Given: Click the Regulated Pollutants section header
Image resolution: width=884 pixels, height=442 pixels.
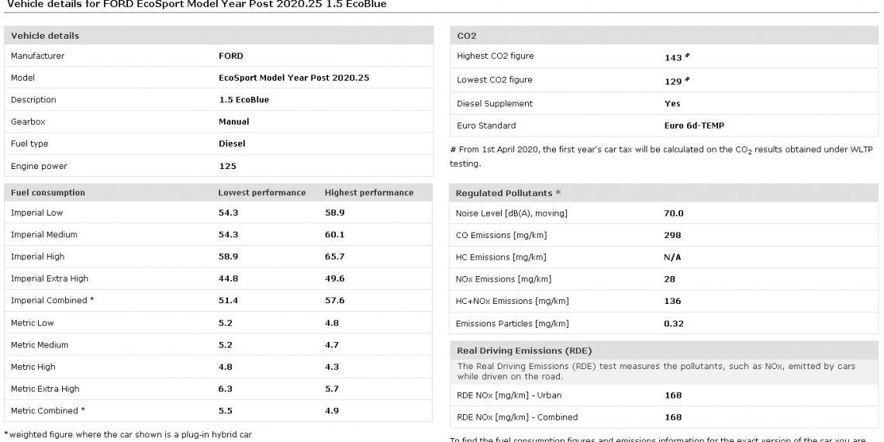Looking at the screenshot, I should click(x=508, y=192).
